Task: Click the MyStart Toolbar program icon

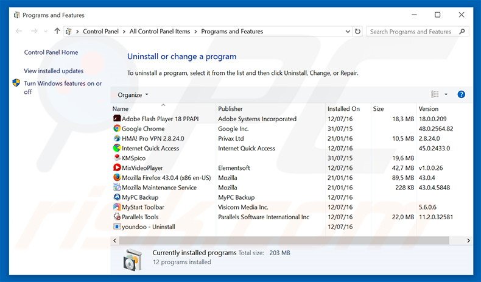Action: tap(117, 207)
